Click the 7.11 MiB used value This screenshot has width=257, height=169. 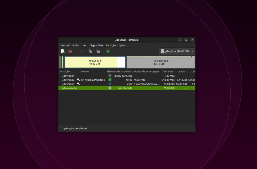pyautogui.click(x=182, y=80)
